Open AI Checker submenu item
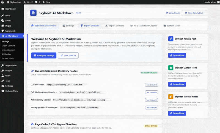This screenshot has height=133, width=220. (x=6, y=54)
